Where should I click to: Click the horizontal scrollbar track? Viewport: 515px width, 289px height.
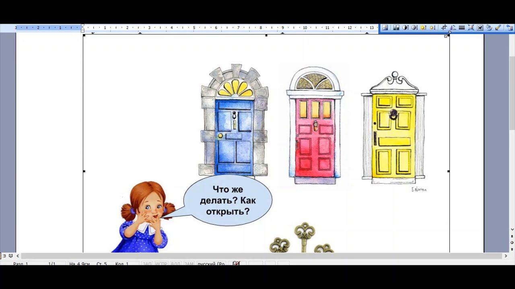point(262,256)
